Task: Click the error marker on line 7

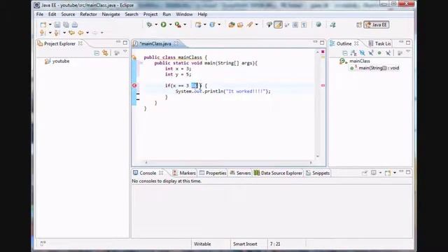Action: point(134,85)
